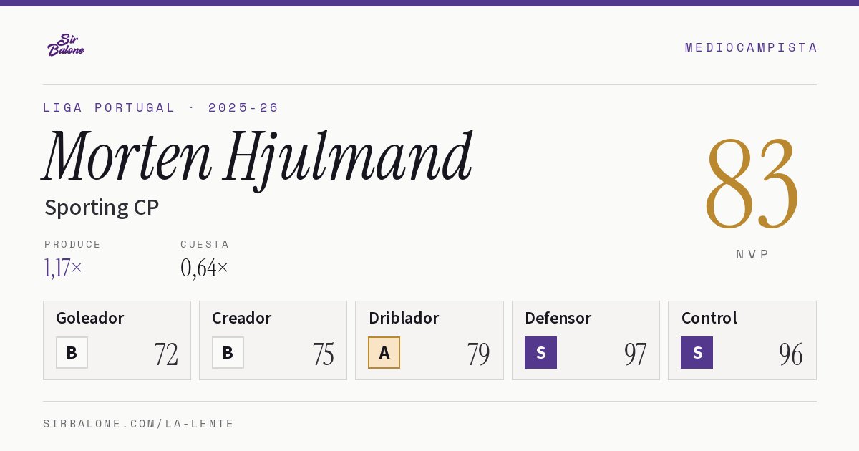Click the PRODUCE label
This screenshot has height=451, width=859.
[73, 244]
